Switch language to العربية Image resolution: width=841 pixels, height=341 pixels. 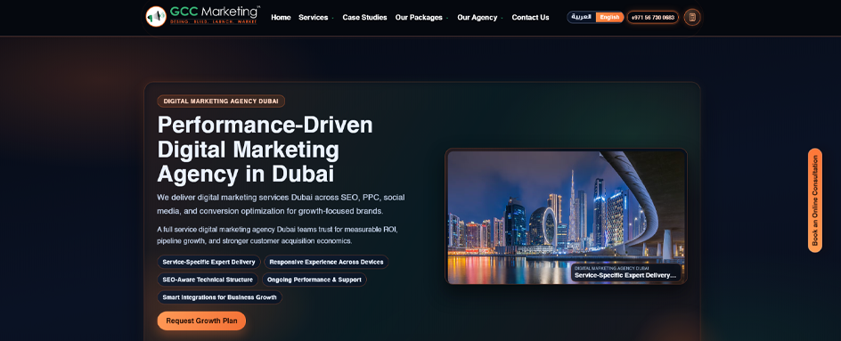click(582, 17)
